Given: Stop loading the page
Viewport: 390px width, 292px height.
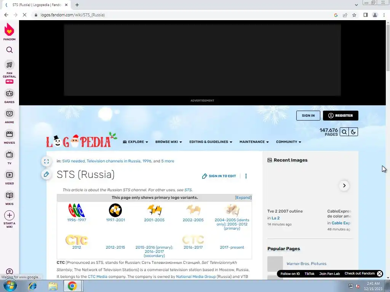Looking at the screenshot, I should 24,15.
